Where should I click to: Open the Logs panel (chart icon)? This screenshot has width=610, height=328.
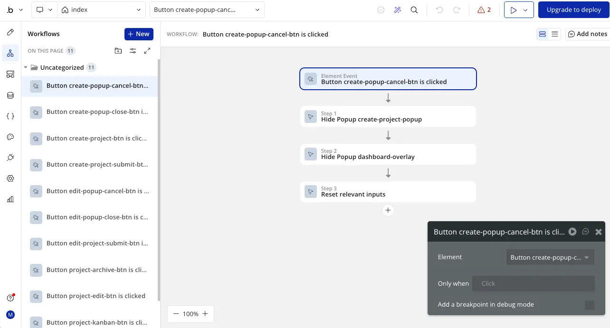coord(10,199)
